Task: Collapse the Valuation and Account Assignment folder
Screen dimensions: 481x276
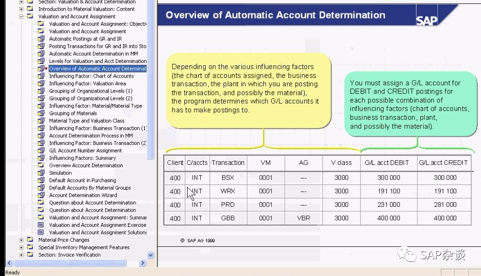Action: pos(21,17)
